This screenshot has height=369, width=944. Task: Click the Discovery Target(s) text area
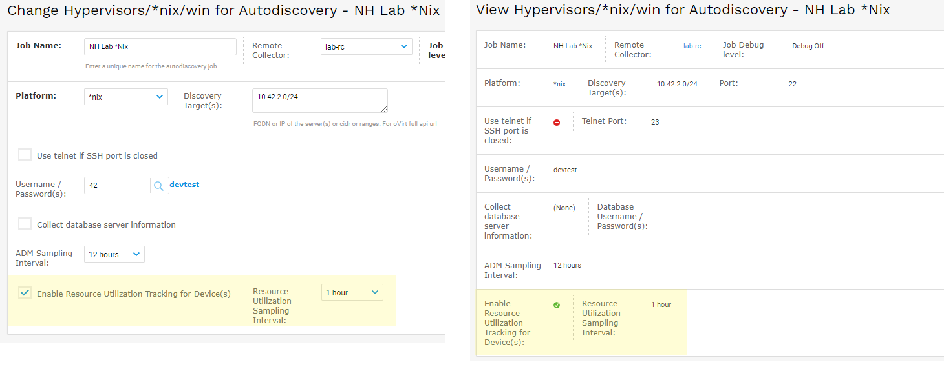point(320,101)
